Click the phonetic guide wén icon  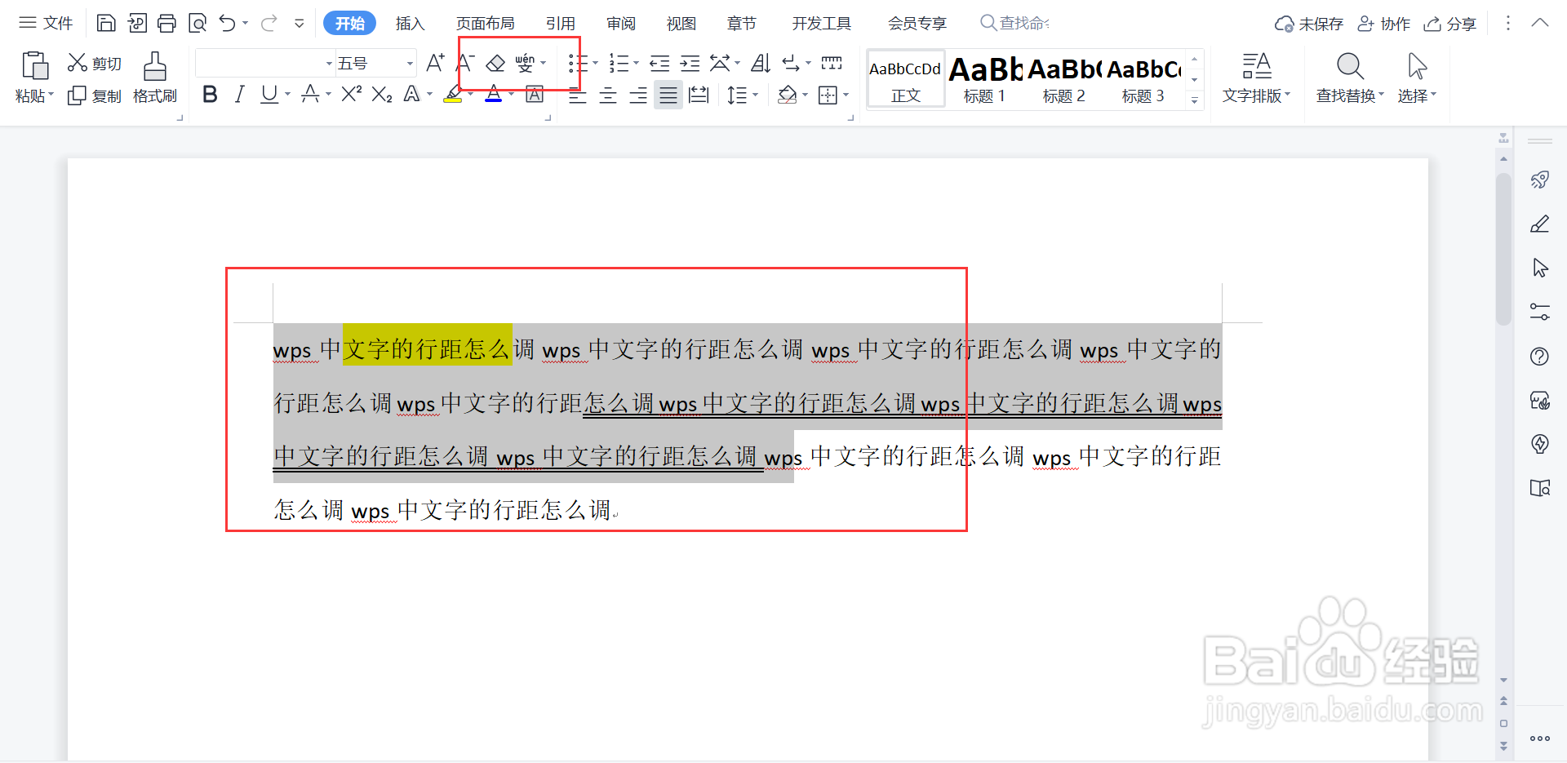click(525, 63)
